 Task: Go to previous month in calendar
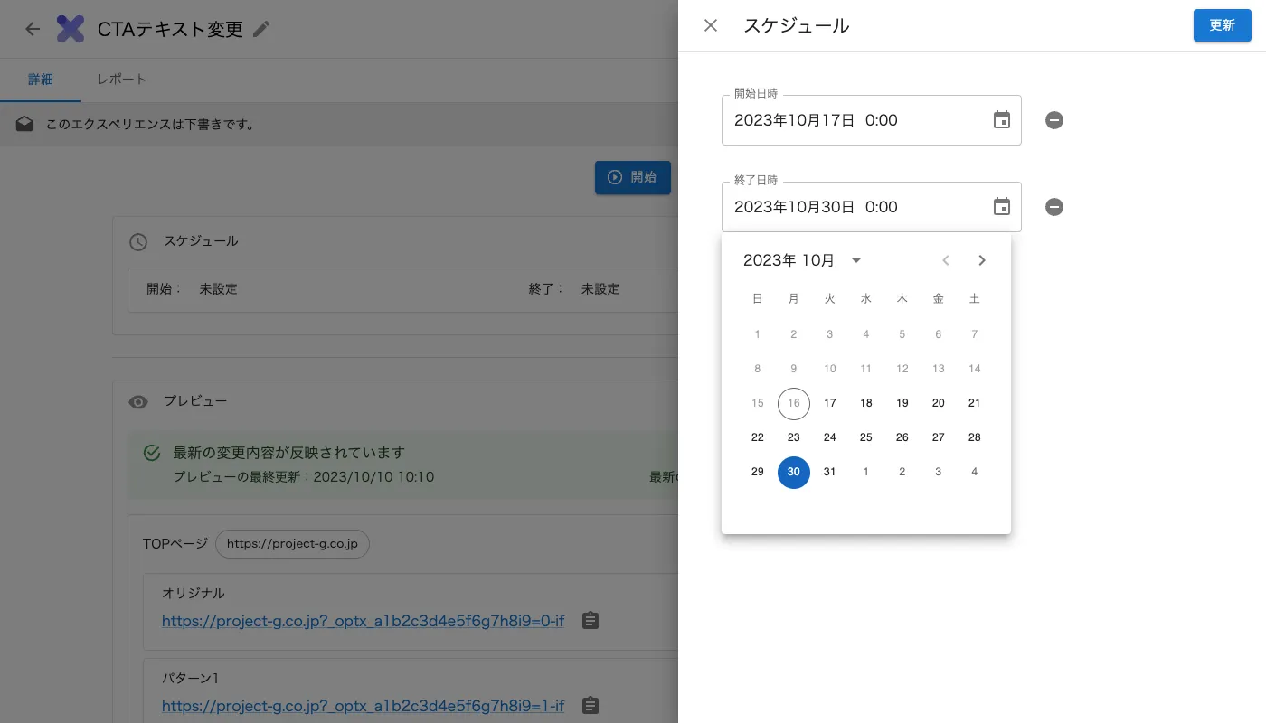click(x=946, y=260)
